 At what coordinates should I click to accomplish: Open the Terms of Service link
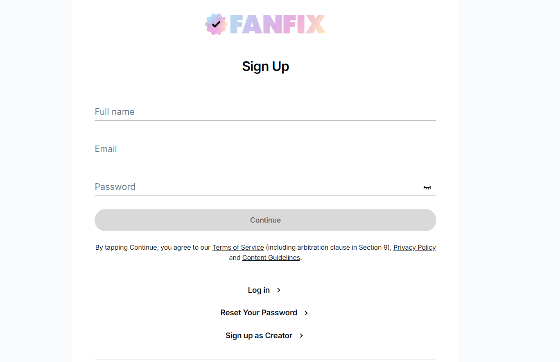pyautogui.click(x=238, y=247)
